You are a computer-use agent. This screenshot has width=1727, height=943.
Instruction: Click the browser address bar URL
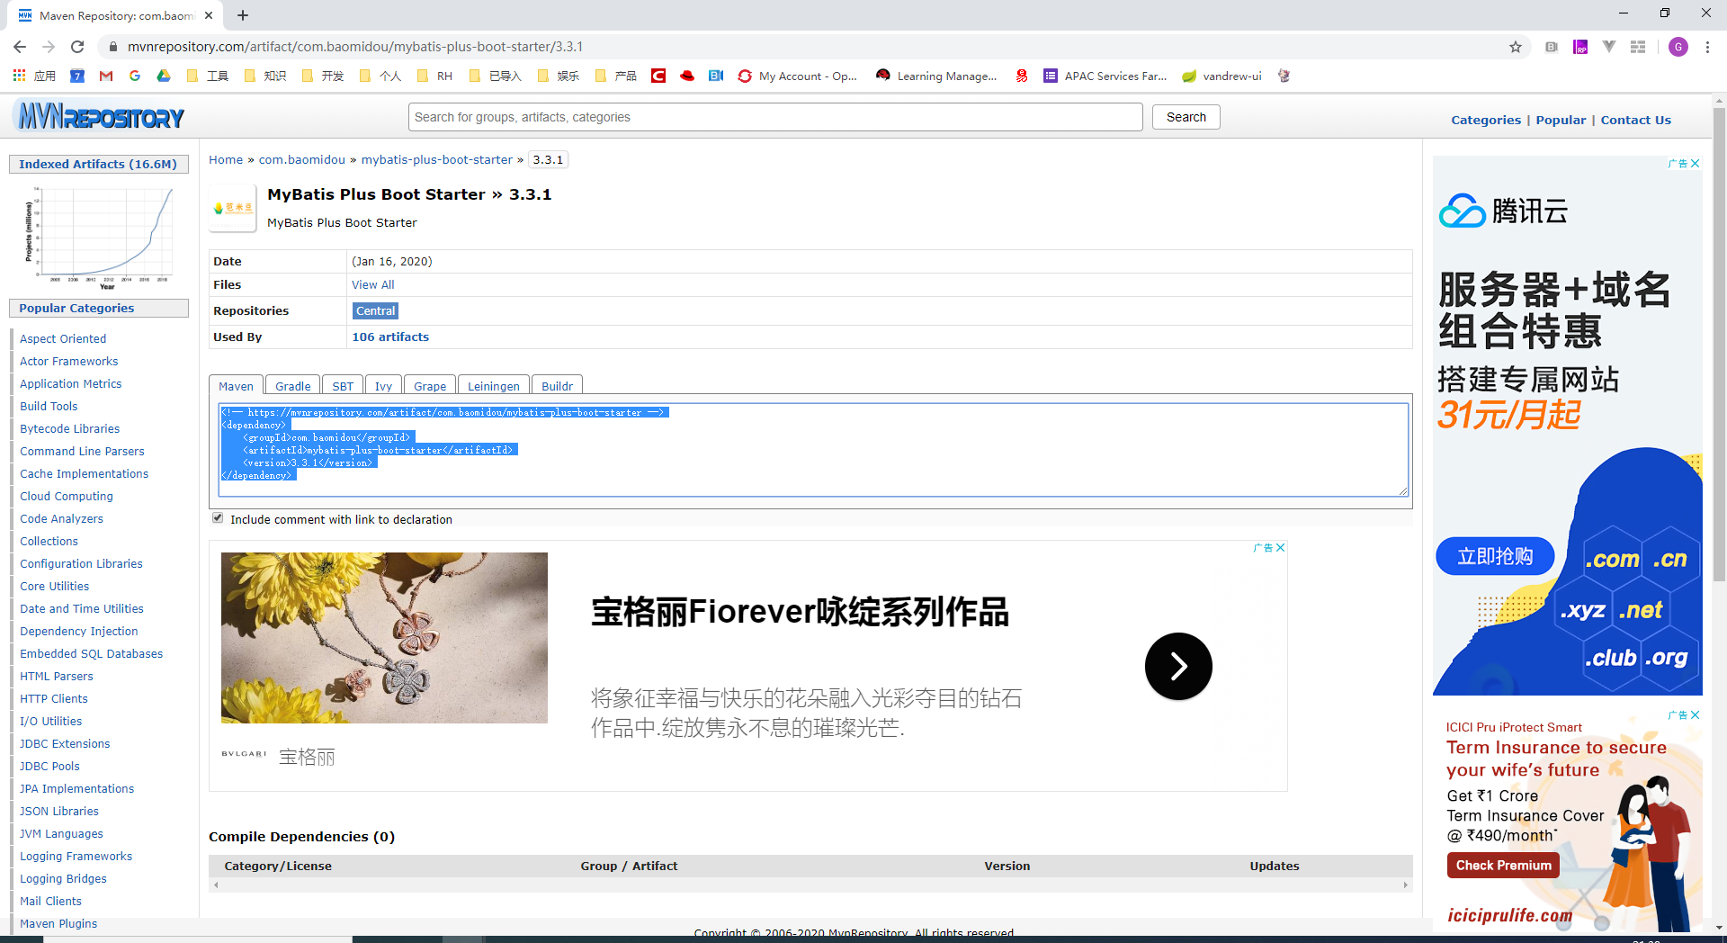point(355,47)
